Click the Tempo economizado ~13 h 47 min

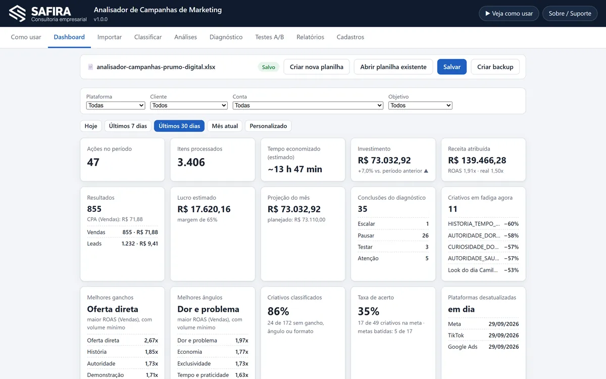pos(295,169)
